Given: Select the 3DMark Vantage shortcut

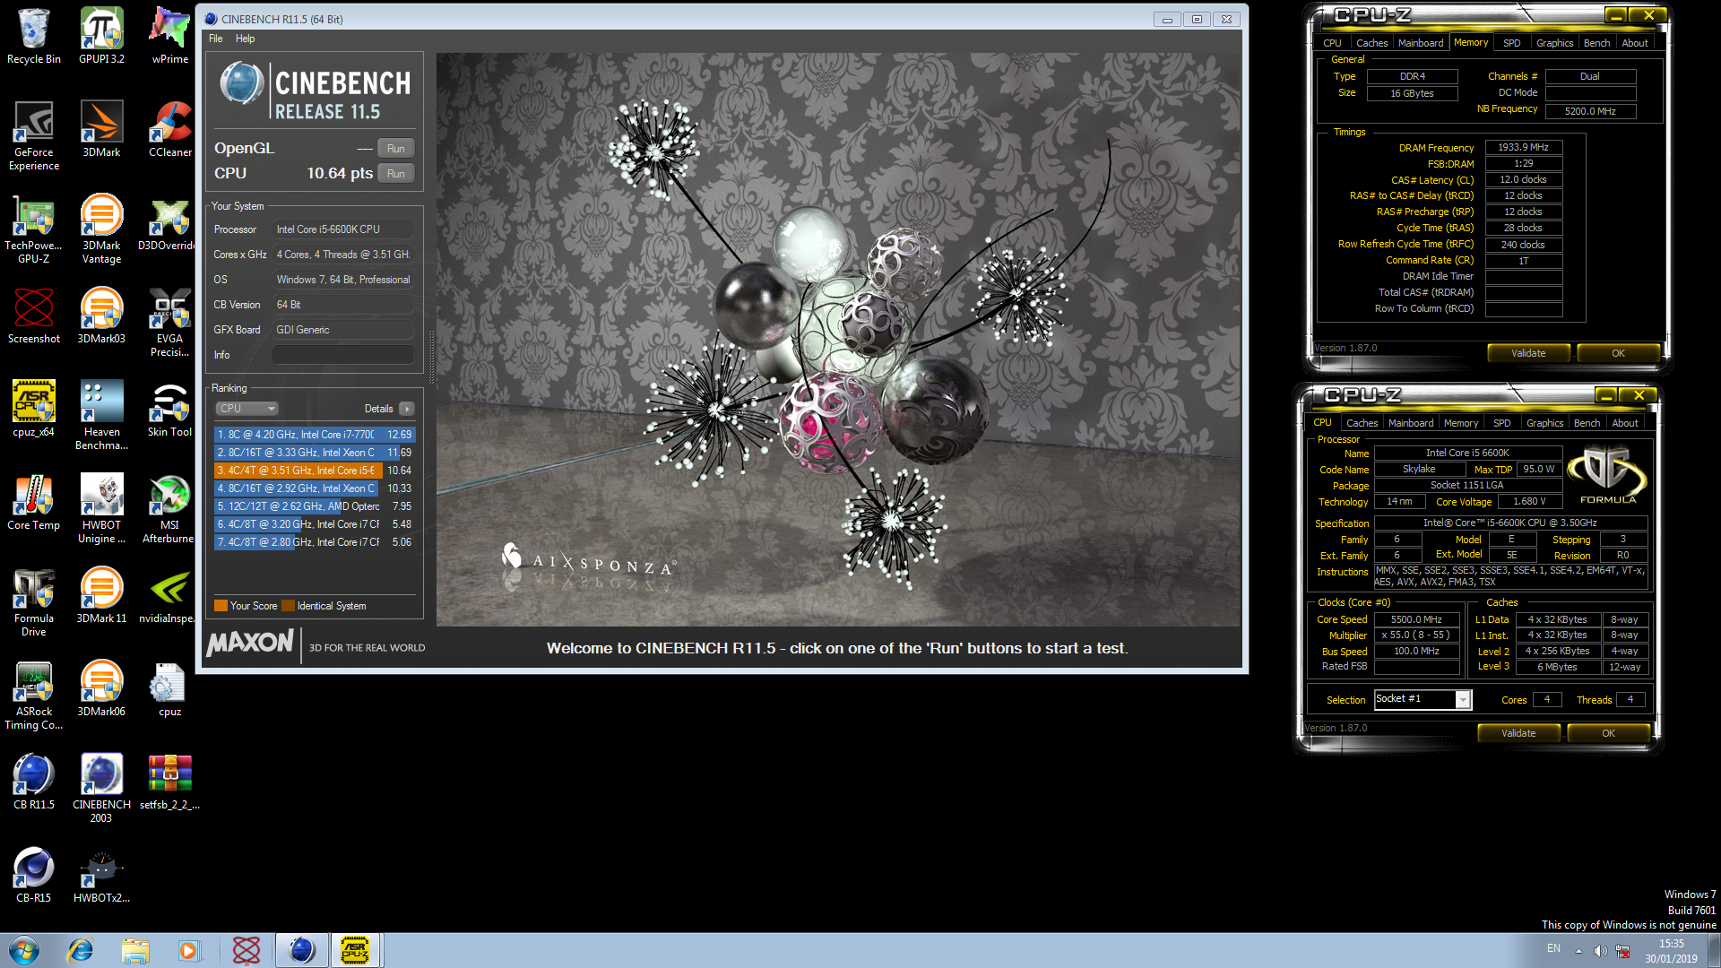Looking at the screenshot, I should coord(101,229).
